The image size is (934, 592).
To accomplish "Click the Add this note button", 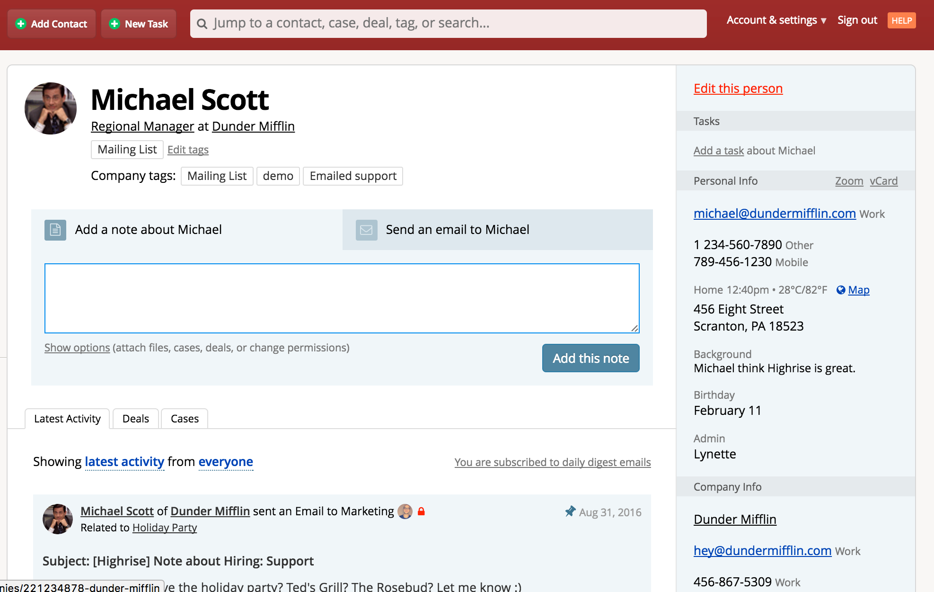I will coord(591,358).
